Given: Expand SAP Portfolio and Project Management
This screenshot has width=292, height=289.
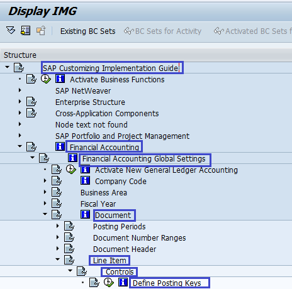Looking at the screenshot, I should tap(20, 136).
